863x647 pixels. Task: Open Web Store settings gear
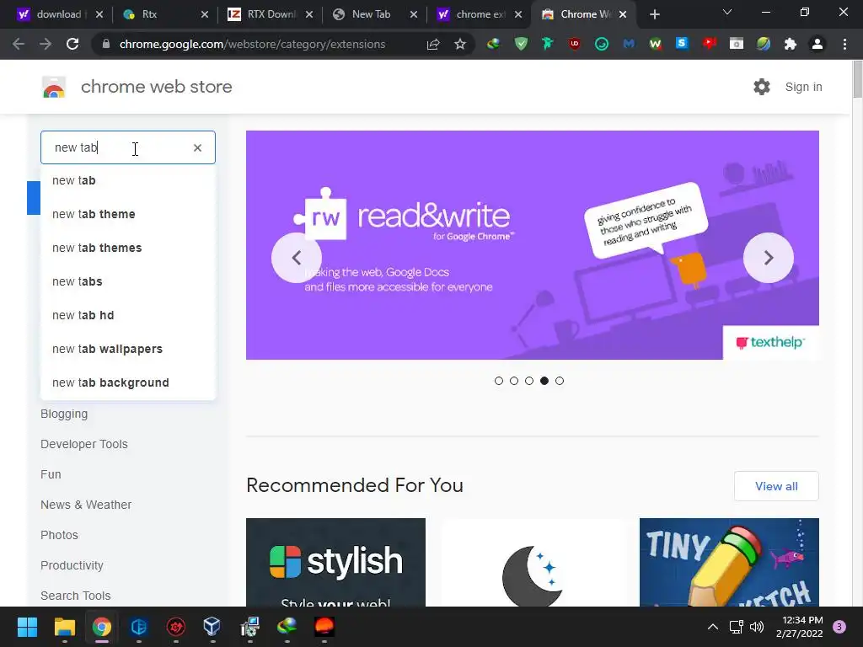coord(762,87)
